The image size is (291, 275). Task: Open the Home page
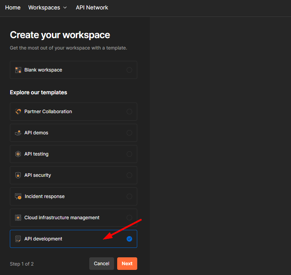[13, 7]
